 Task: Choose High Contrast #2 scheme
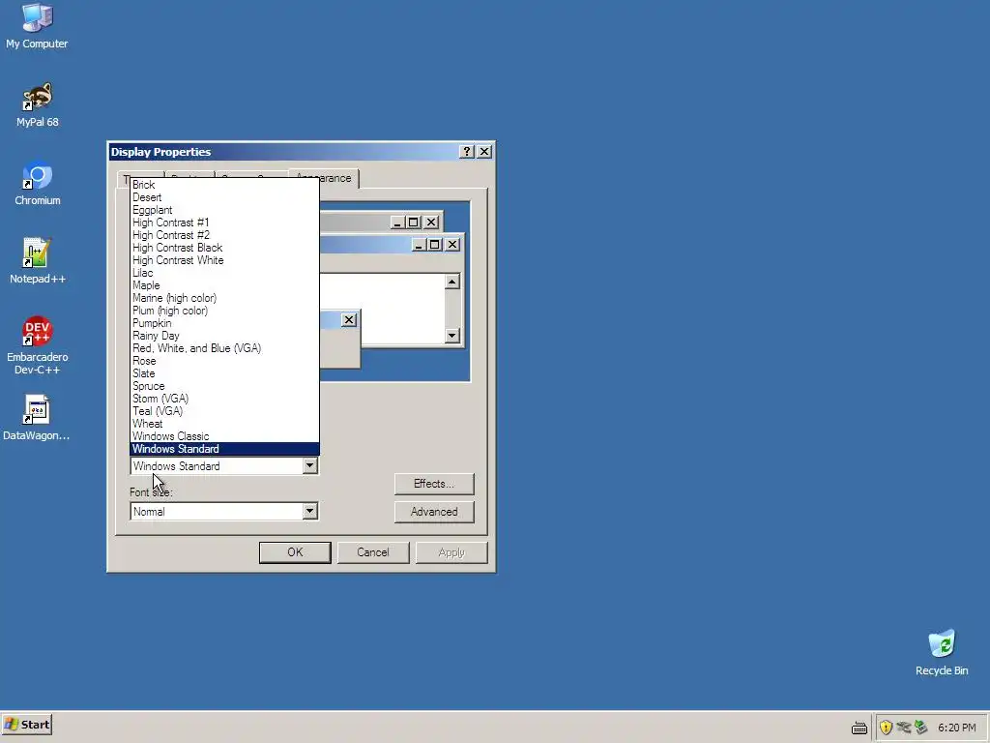click(x=224, y=235)
